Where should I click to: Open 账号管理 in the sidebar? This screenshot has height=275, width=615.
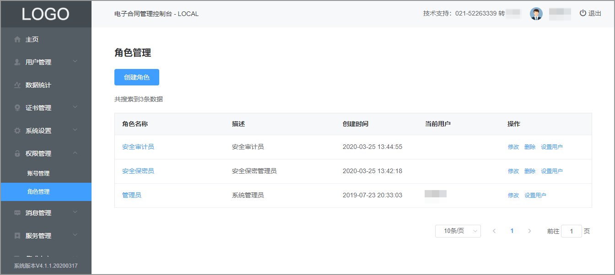pos(38,174)
